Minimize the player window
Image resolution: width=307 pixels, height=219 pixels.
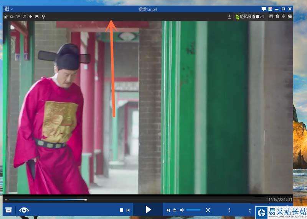(277, 9)
